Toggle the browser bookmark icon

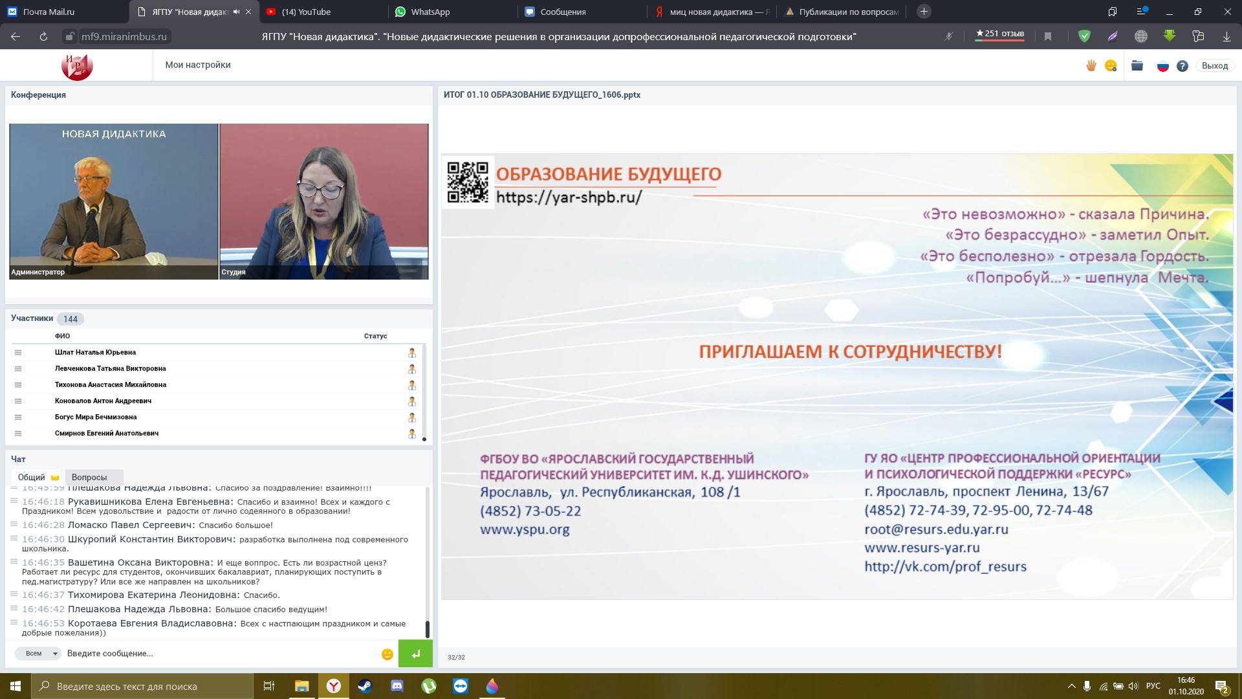coord(1048,37)
